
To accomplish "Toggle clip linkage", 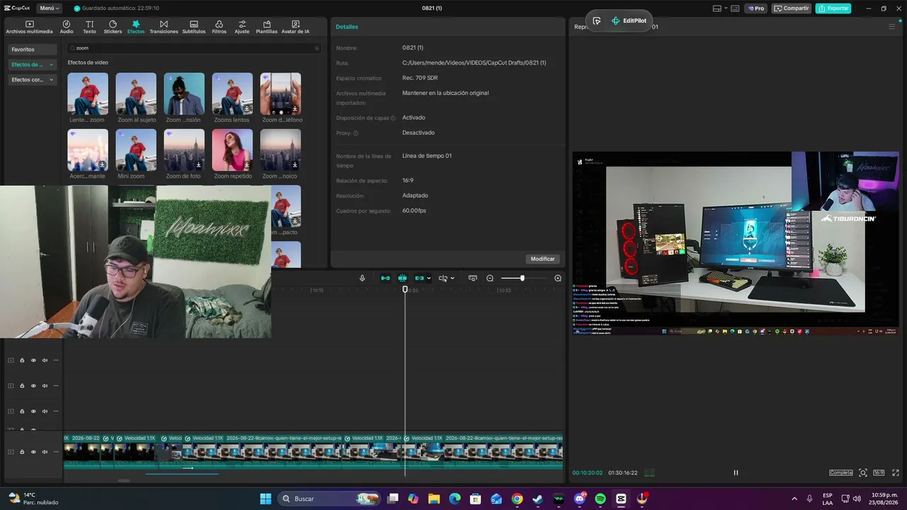I will (x=419, y=278).
